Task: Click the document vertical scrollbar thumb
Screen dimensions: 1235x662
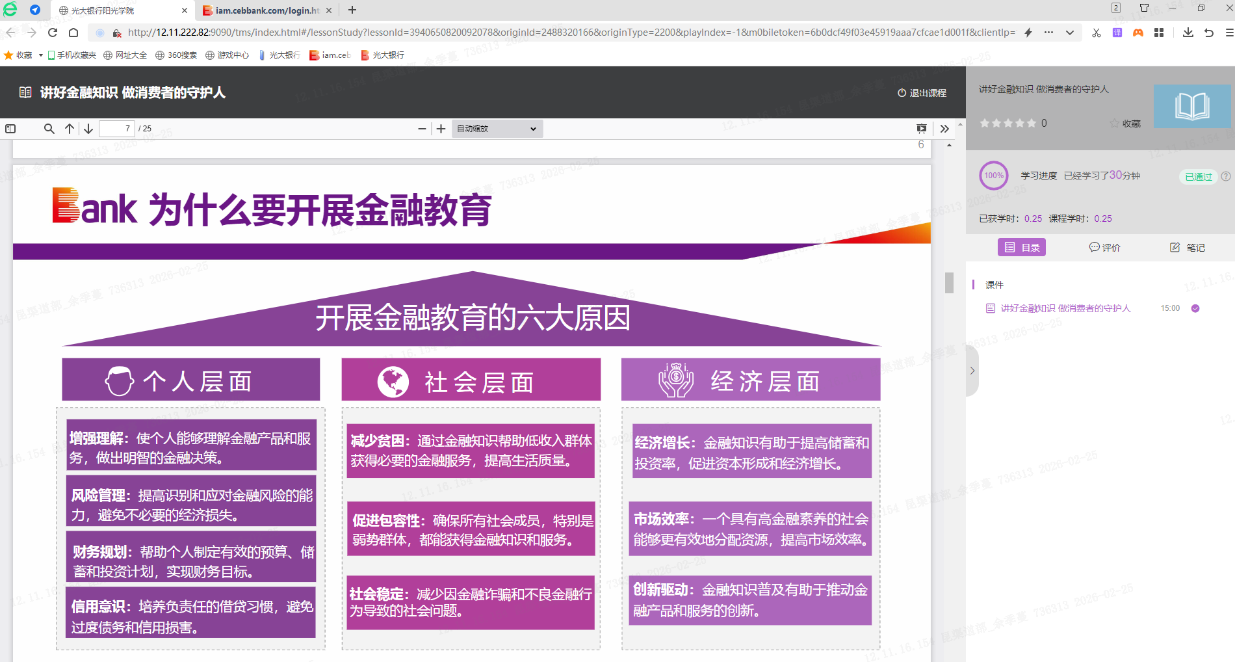Action: [x=949, y=283]
